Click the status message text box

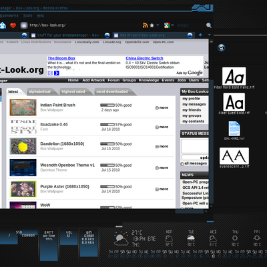(x=195, y=146)
